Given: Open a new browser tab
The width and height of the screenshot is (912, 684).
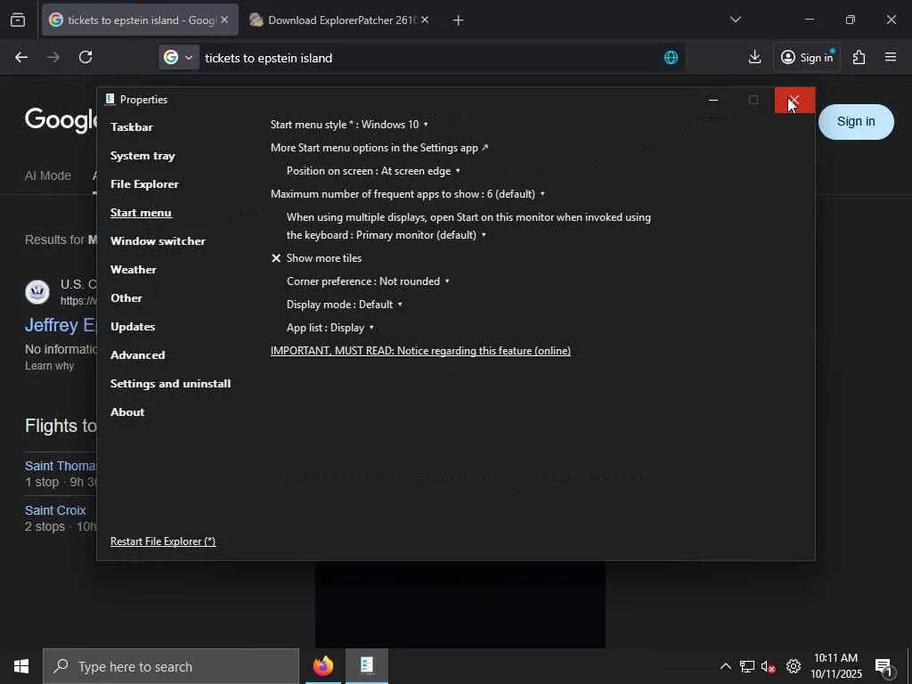Looking at the screenshot, I should (x=459, y=20).
